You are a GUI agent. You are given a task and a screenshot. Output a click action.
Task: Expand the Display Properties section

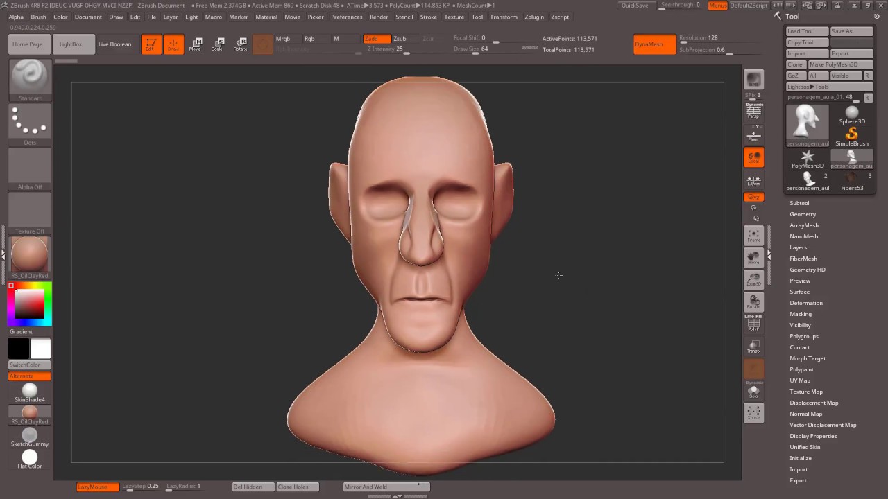pos(813,436)
